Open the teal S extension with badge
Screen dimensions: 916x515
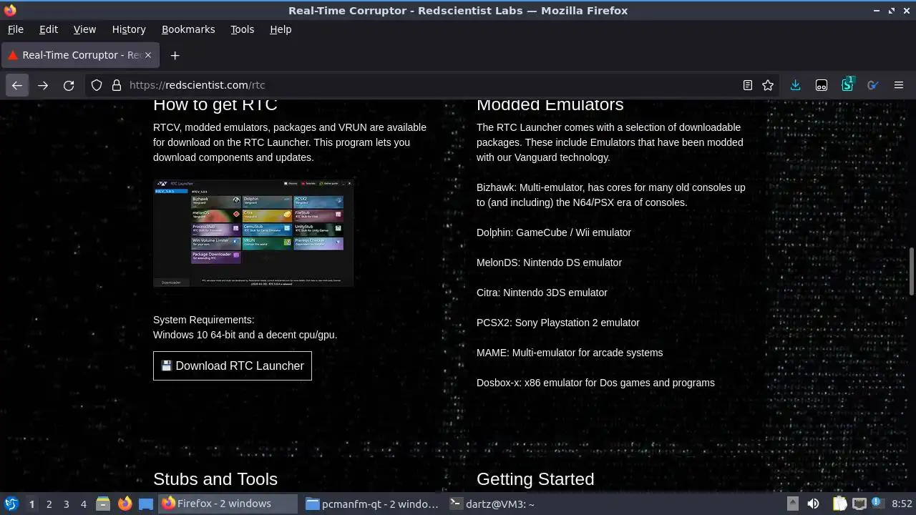pyautogui.click(x=847, y=85)
